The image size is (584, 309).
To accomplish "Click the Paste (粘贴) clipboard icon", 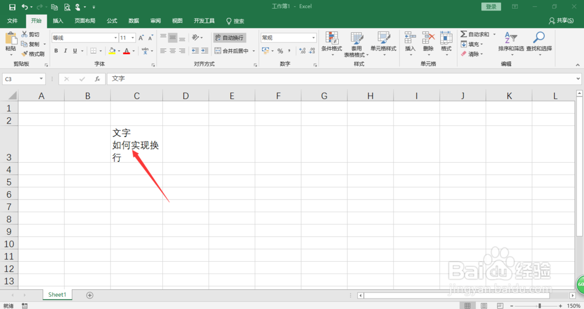I will click(x=11, y=38).
